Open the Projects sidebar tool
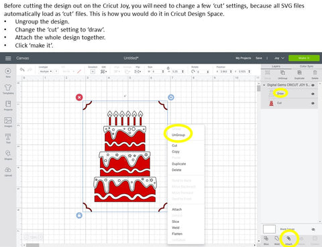The image size is (322, 247). coord(8,104)
